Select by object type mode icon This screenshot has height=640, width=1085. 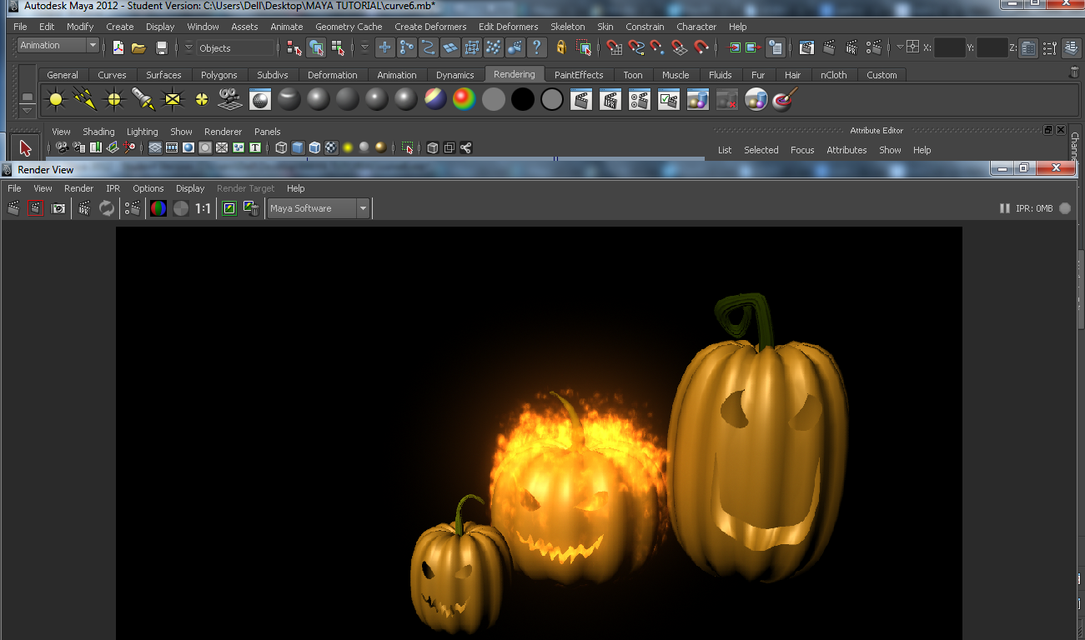(316, 47)
